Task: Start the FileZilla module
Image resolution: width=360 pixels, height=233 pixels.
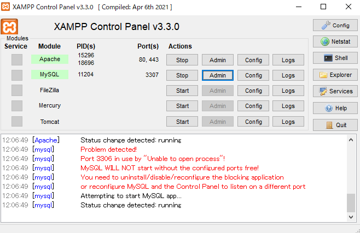Action: pyautogui.click(x=182, y=91)
